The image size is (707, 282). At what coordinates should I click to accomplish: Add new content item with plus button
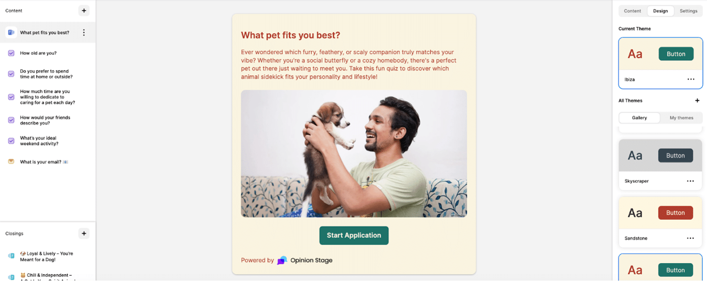point(84,10)
